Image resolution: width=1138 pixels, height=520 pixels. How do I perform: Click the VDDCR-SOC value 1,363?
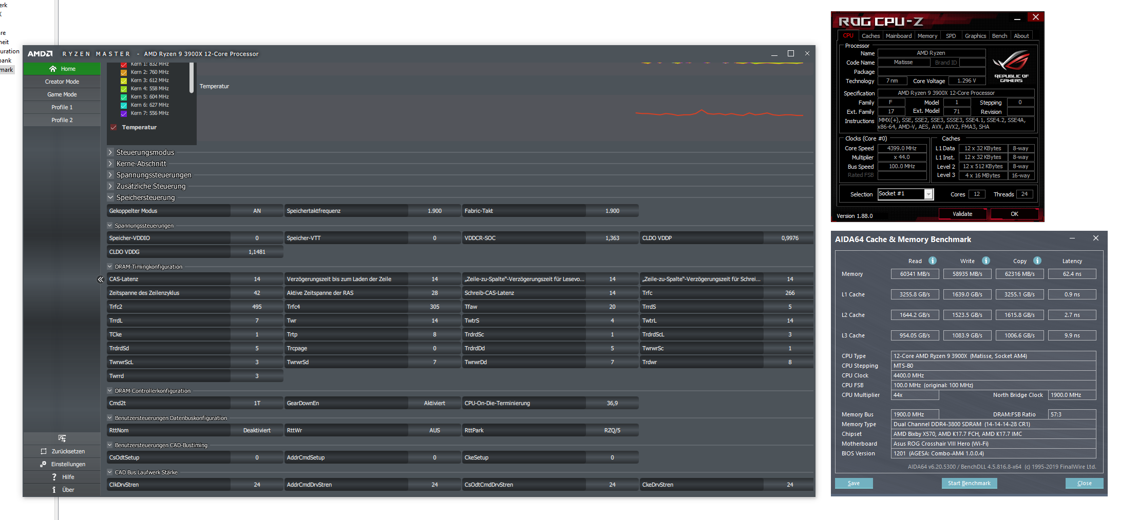[612, 238]
